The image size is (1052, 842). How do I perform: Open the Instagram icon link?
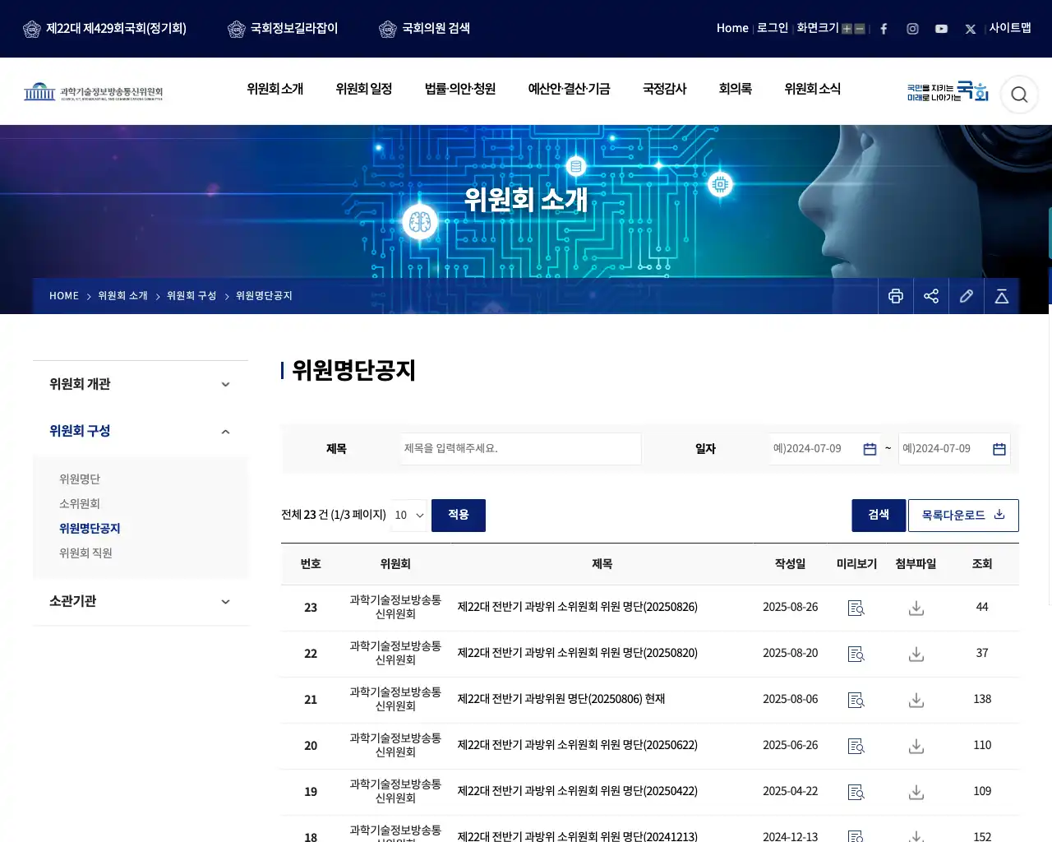click(x=912, y=29)
